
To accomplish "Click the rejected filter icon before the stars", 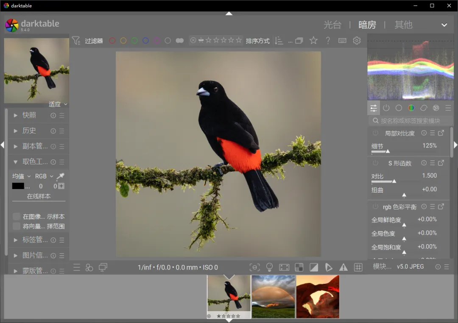I will [193, 40].
